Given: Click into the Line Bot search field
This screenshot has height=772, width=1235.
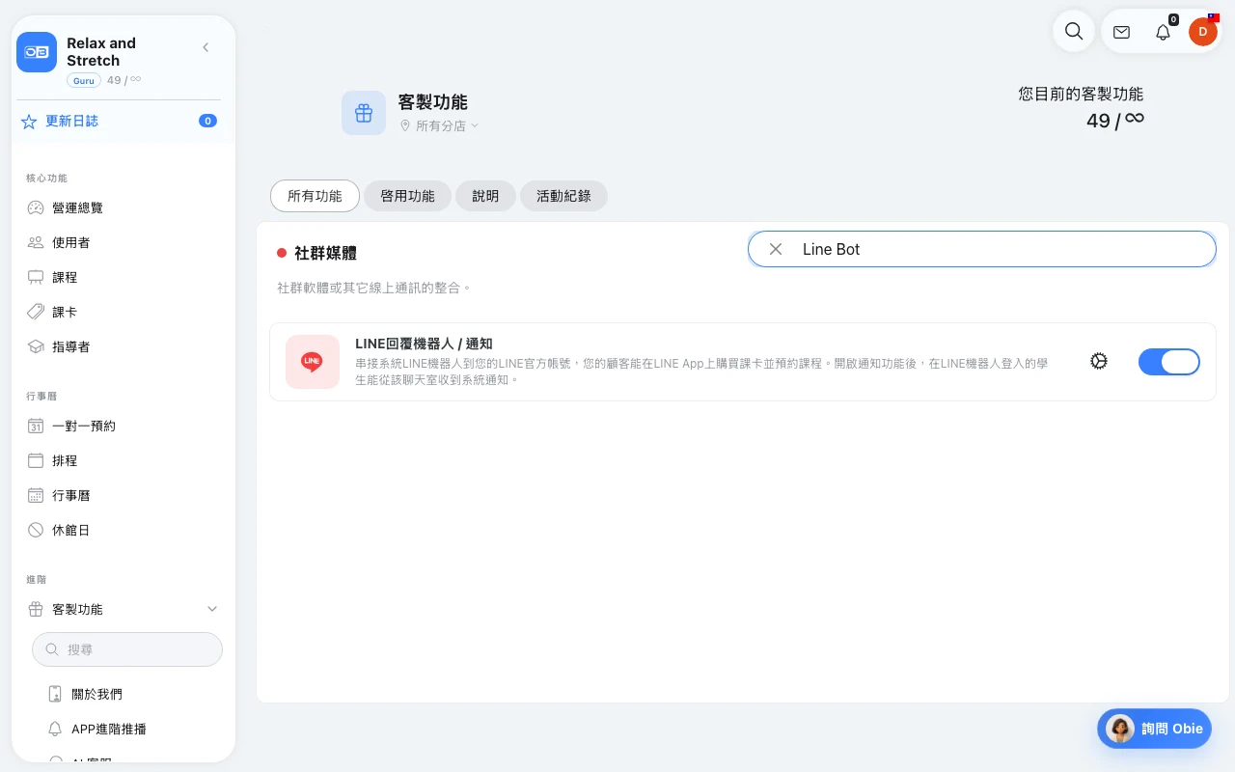Looking at the screenshot, I should (x=982, y=249).
